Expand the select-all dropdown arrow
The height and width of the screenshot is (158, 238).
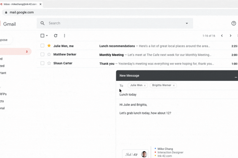(47, 35)
